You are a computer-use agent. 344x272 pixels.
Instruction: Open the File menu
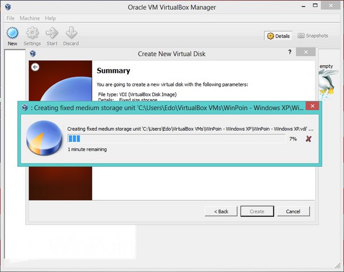click(10, 18)
